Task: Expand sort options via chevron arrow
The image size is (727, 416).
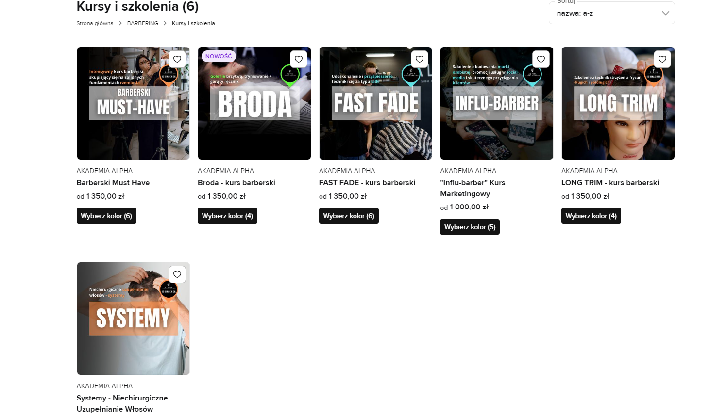Action: (665, 13)
